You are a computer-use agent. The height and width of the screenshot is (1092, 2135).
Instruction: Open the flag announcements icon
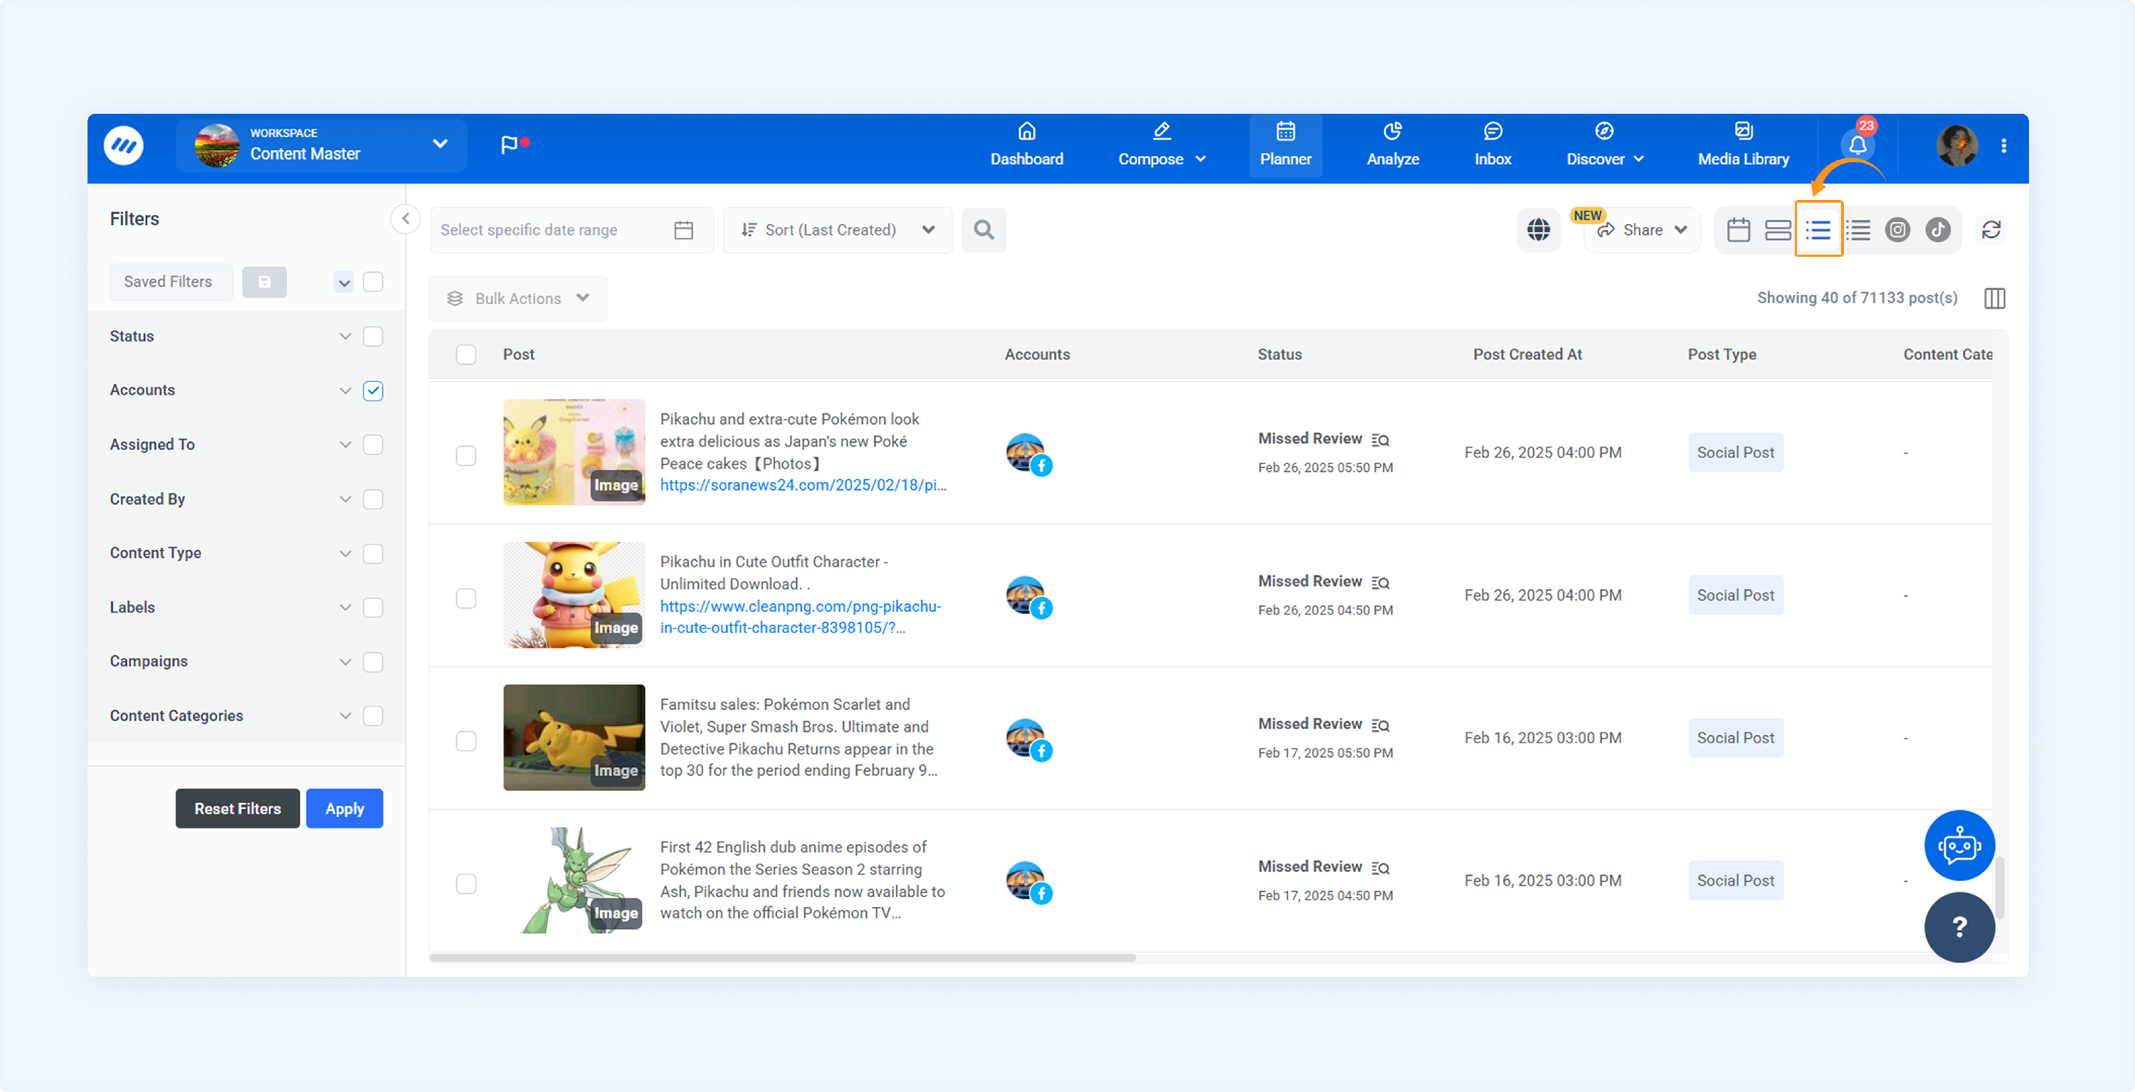coord(514,145)
